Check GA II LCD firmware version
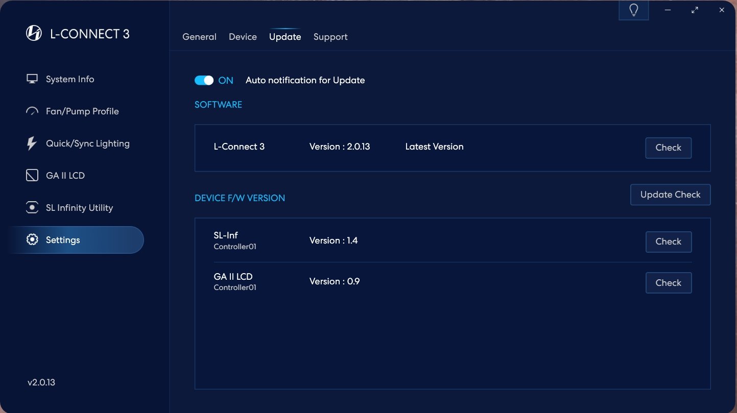 pyautogui.click(x=668, y=283)
